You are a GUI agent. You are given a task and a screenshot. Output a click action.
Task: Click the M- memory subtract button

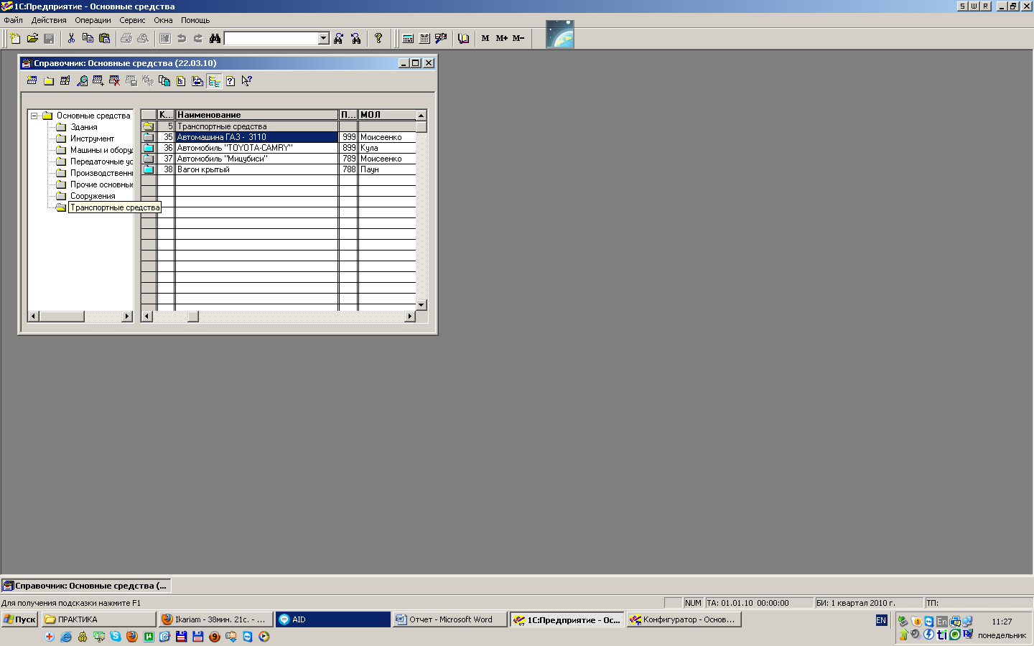(518, 38)
